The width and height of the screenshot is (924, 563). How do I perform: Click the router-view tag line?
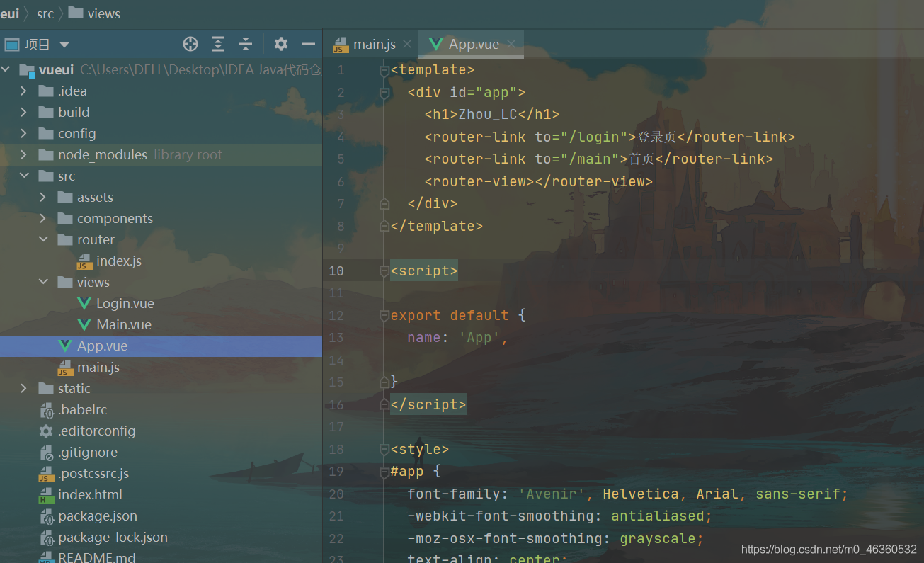pos(539,181)
